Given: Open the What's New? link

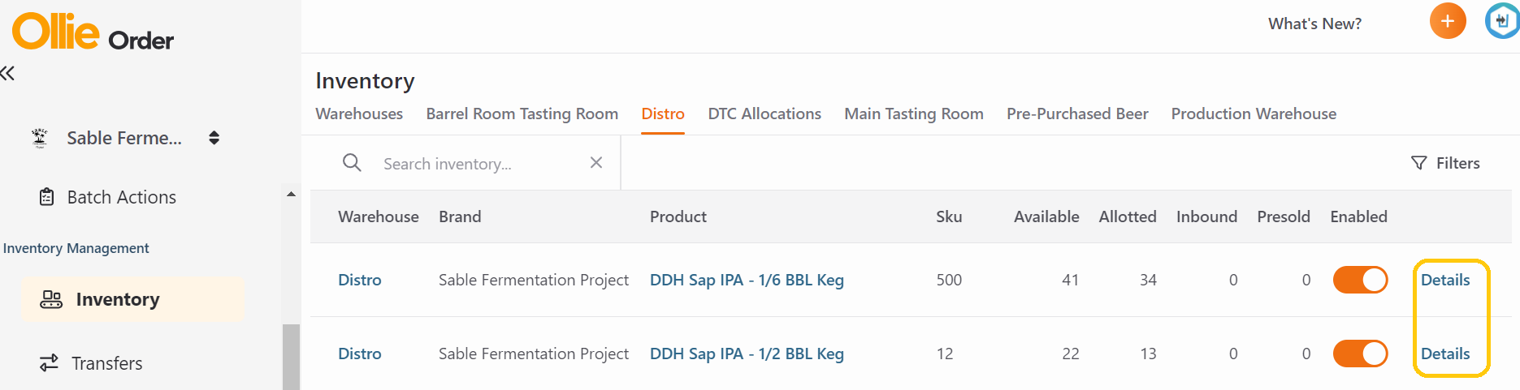Looking at the screenshot, I should pyautogui.click(x=1314, y=24).
